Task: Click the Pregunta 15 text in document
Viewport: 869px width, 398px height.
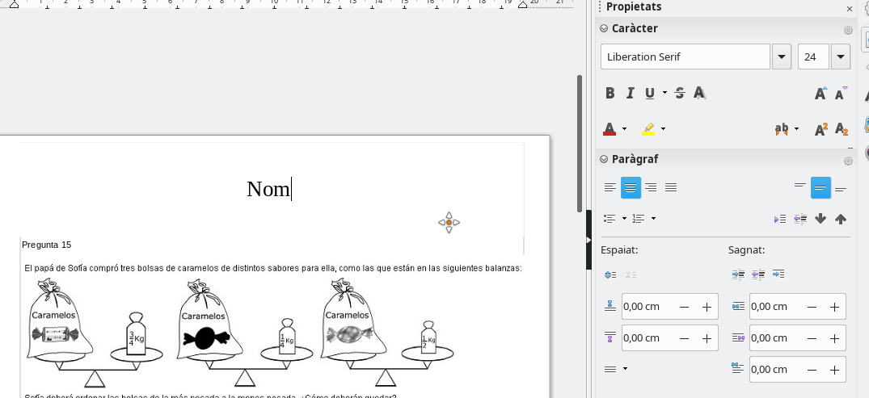Action: coord(47,245)
